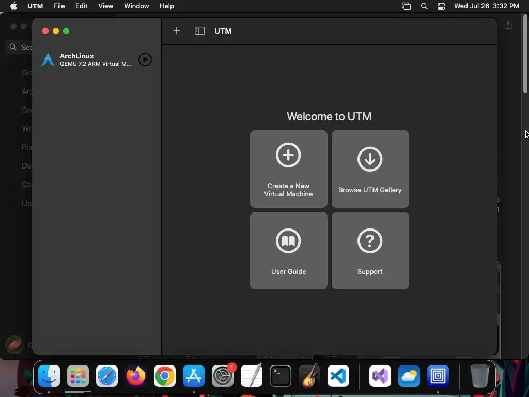Screen dimensions: 529x397
Task: Minimize the UTM window with yellow button
Action: (x=56, y=31)
